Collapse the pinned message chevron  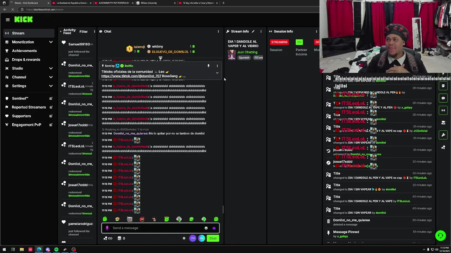217,73
